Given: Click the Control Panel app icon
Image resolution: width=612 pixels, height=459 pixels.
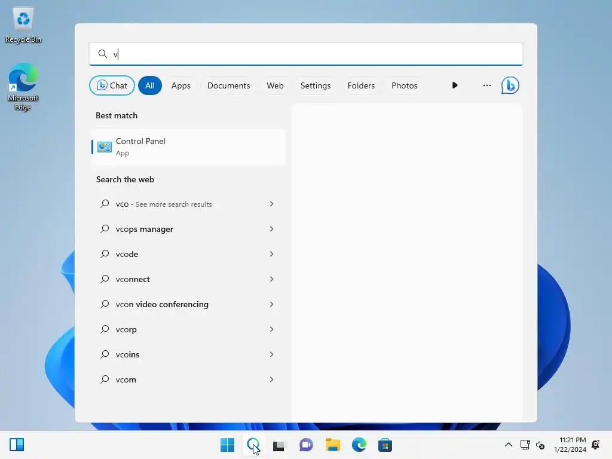Looking at the screenshot, I should tap(105, 147).
